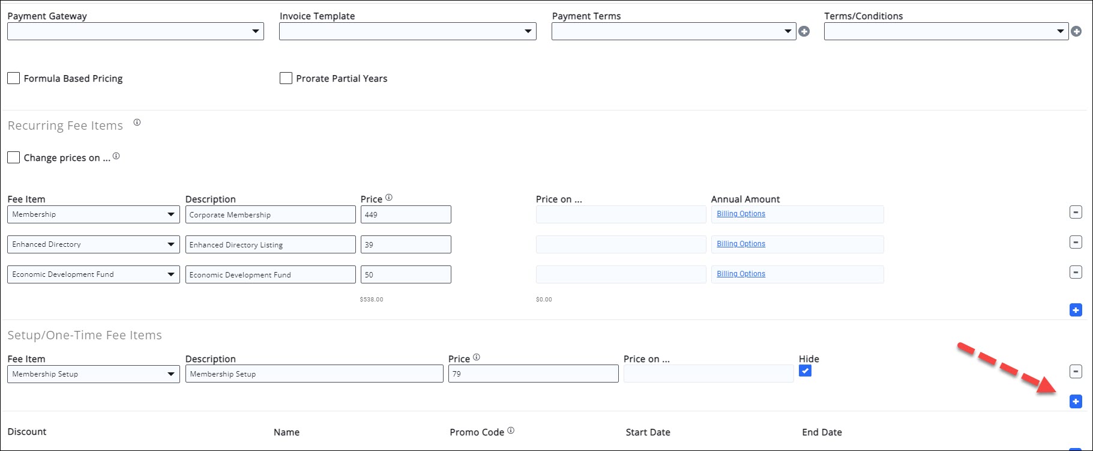Check the Prorate Partial Years box

pos(286,78)
